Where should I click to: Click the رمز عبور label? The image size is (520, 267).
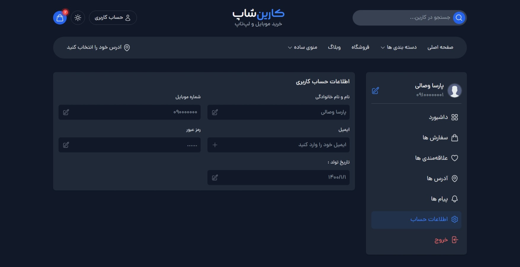193,129
